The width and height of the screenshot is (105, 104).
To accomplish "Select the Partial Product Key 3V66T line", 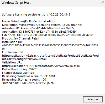I will click(19, 69).
